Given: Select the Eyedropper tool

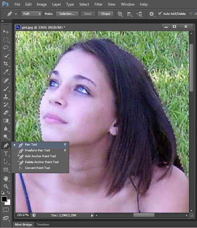Looking at the screenshot, I should 6,72.
